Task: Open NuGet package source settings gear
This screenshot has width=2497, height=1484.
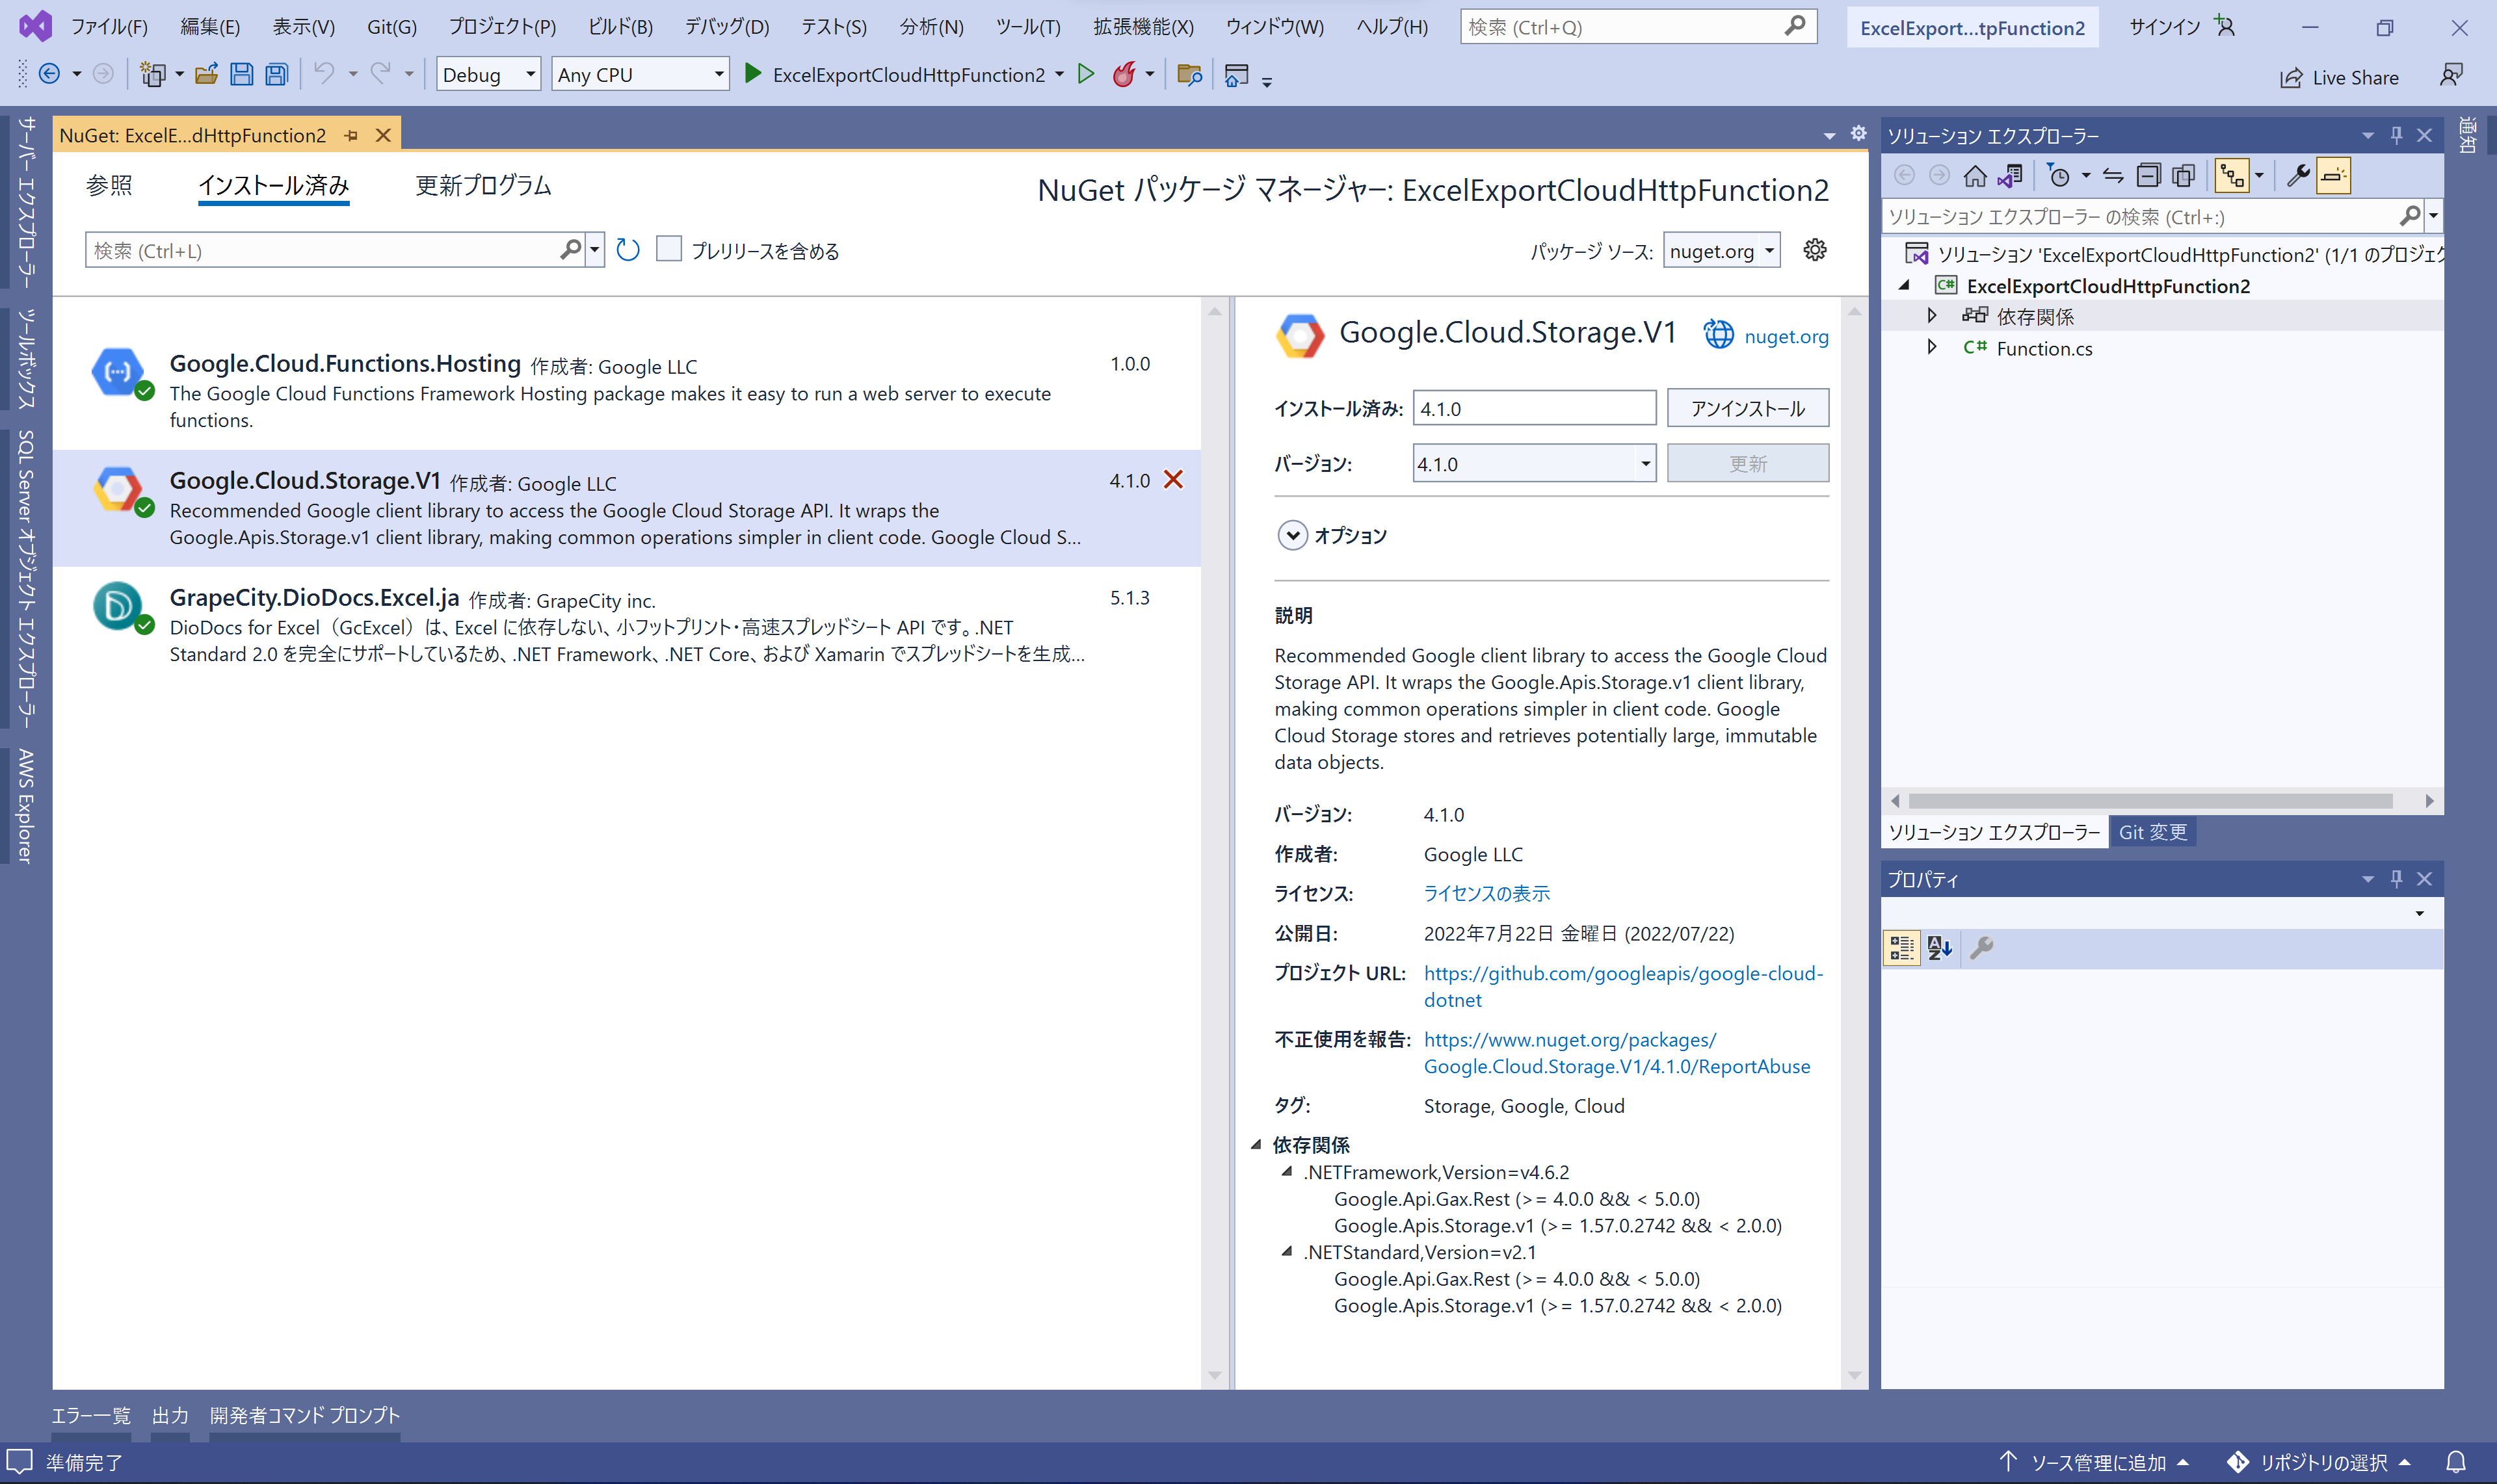Action: coord(1815,250)
